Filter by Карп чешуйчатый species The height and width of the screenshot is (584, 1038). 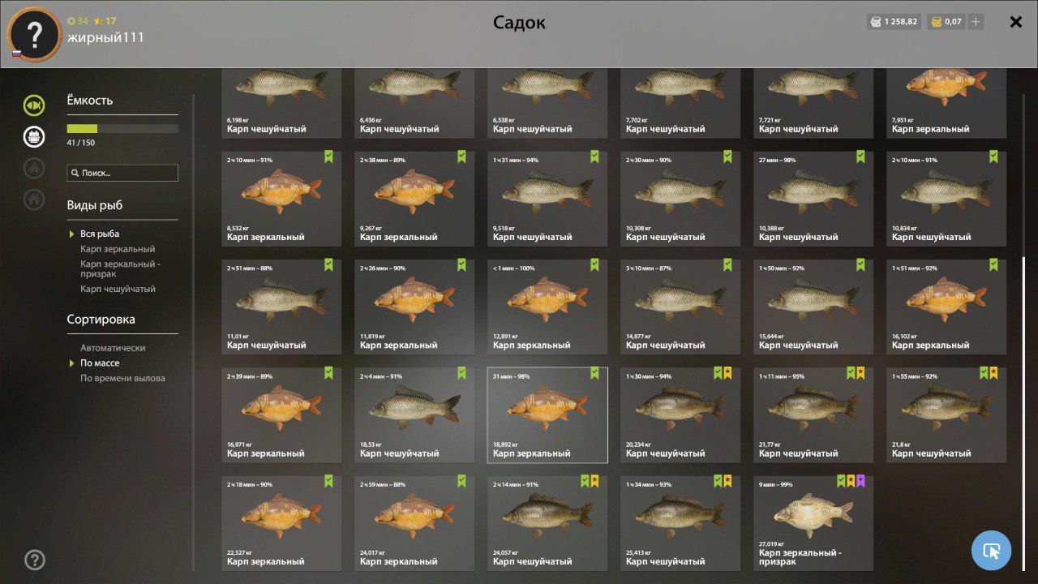point(118,289)
